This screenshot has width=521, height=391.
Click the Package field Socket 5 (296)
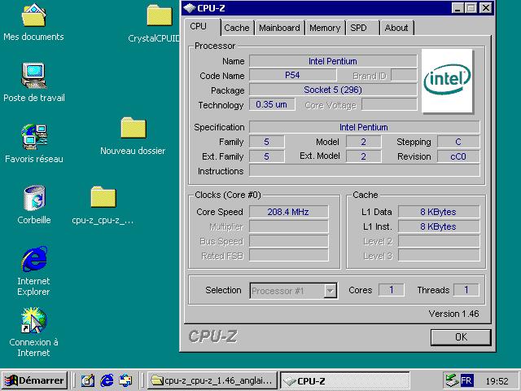pyautogui.click(x=333, y=90)
